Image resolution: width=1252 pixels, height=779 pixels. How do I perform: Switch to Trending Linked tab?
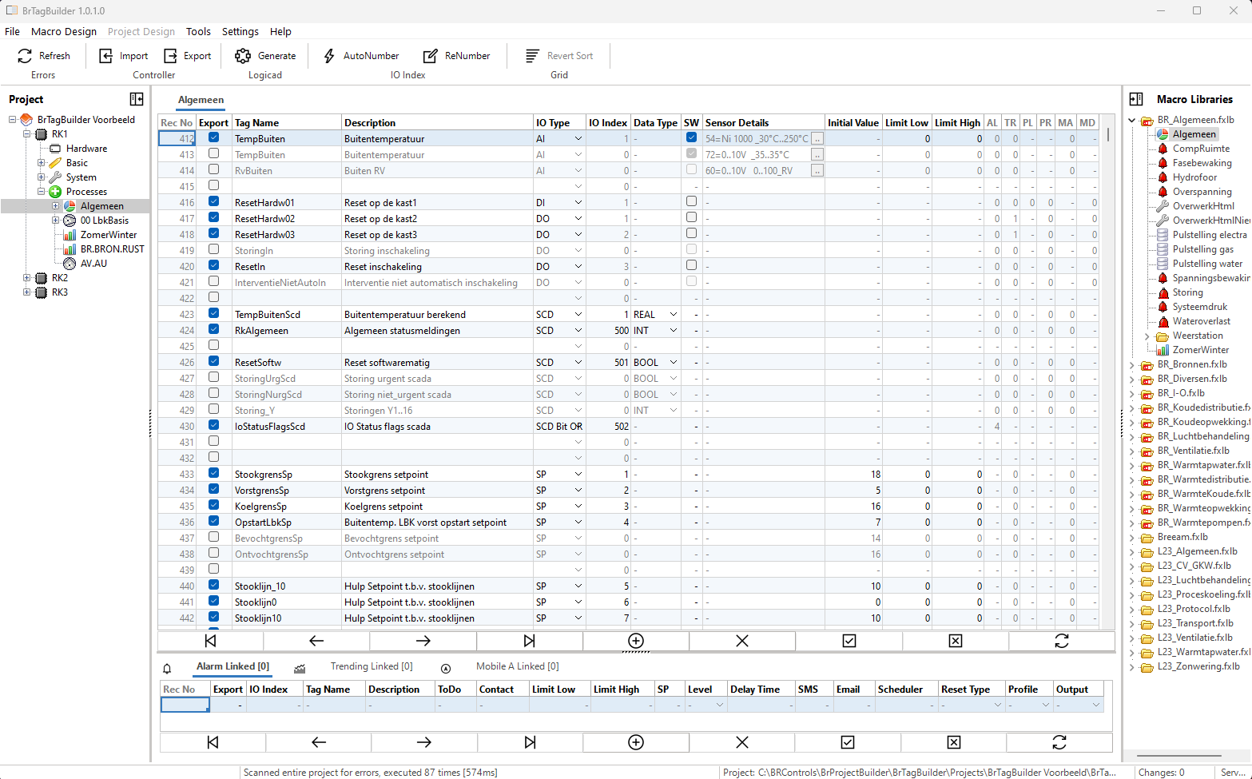[372, 666]
